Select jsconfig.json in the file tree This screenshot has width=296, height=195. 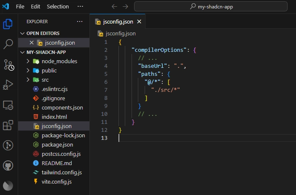[x=54, y=126]
